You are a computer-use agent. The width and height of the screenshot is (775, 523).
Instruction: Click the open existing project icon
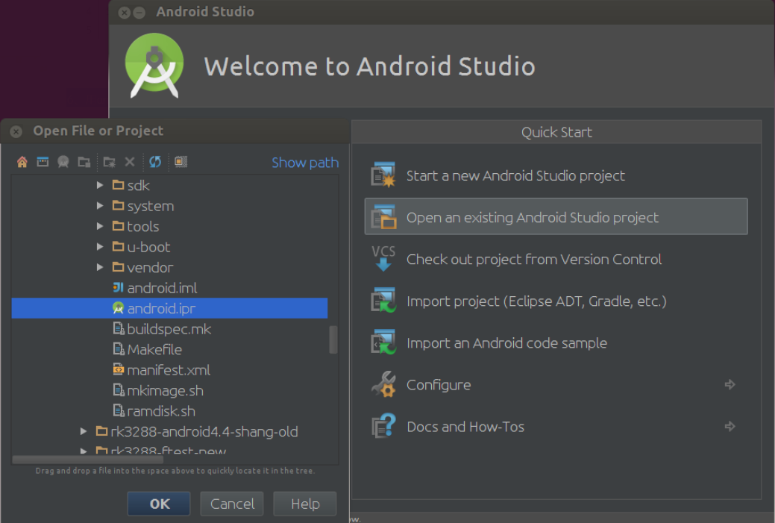pyautogui.click(x=383, y=217)
